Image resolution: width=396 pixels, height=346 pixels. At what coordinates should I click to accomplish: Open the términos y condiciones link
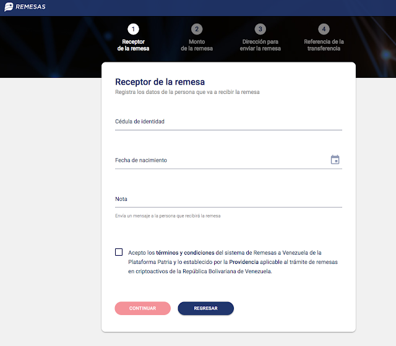tap(185, 253)
